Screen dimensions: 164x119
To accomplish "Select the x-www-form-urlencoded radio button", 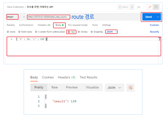I will (x=36, y=32).
